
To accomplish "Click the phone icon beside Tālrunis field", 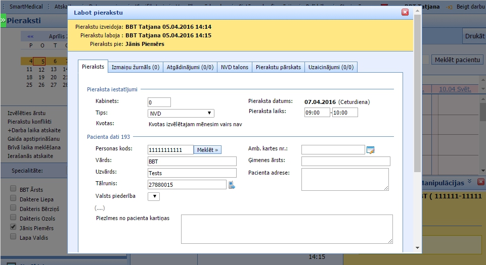I will tap(232, 185).
